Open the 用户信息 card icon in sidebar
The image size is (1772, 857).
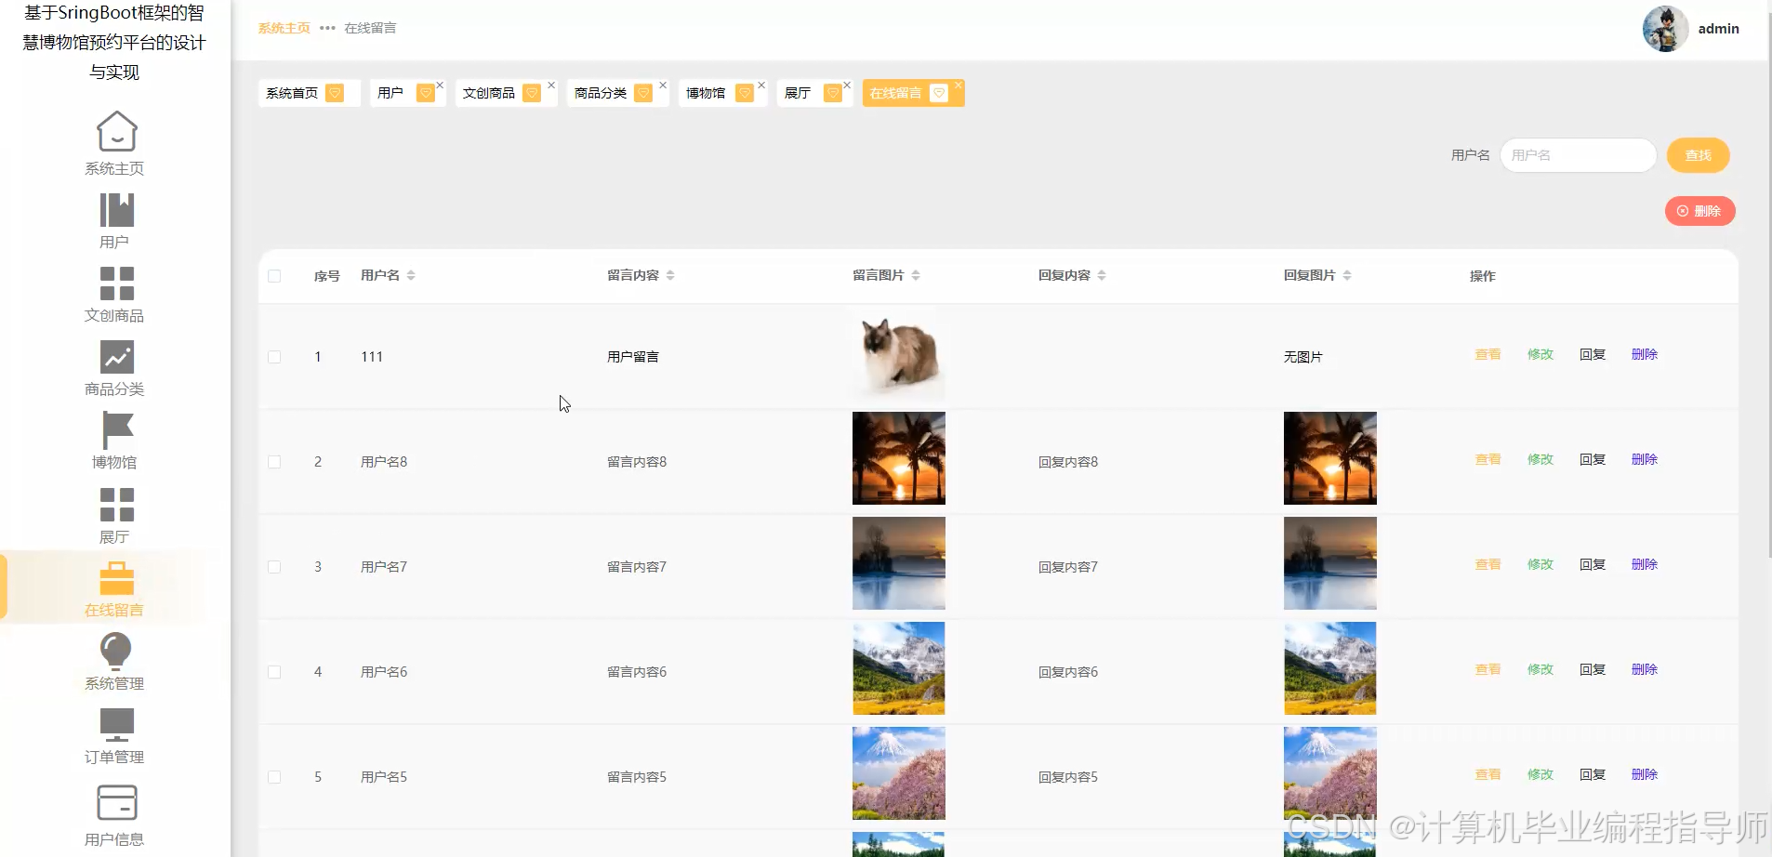(116, 803)
